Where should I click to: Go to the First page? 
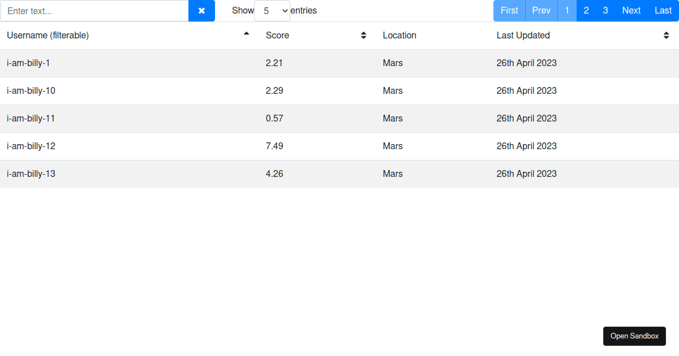pyautogui.click(x=509, y=11)
